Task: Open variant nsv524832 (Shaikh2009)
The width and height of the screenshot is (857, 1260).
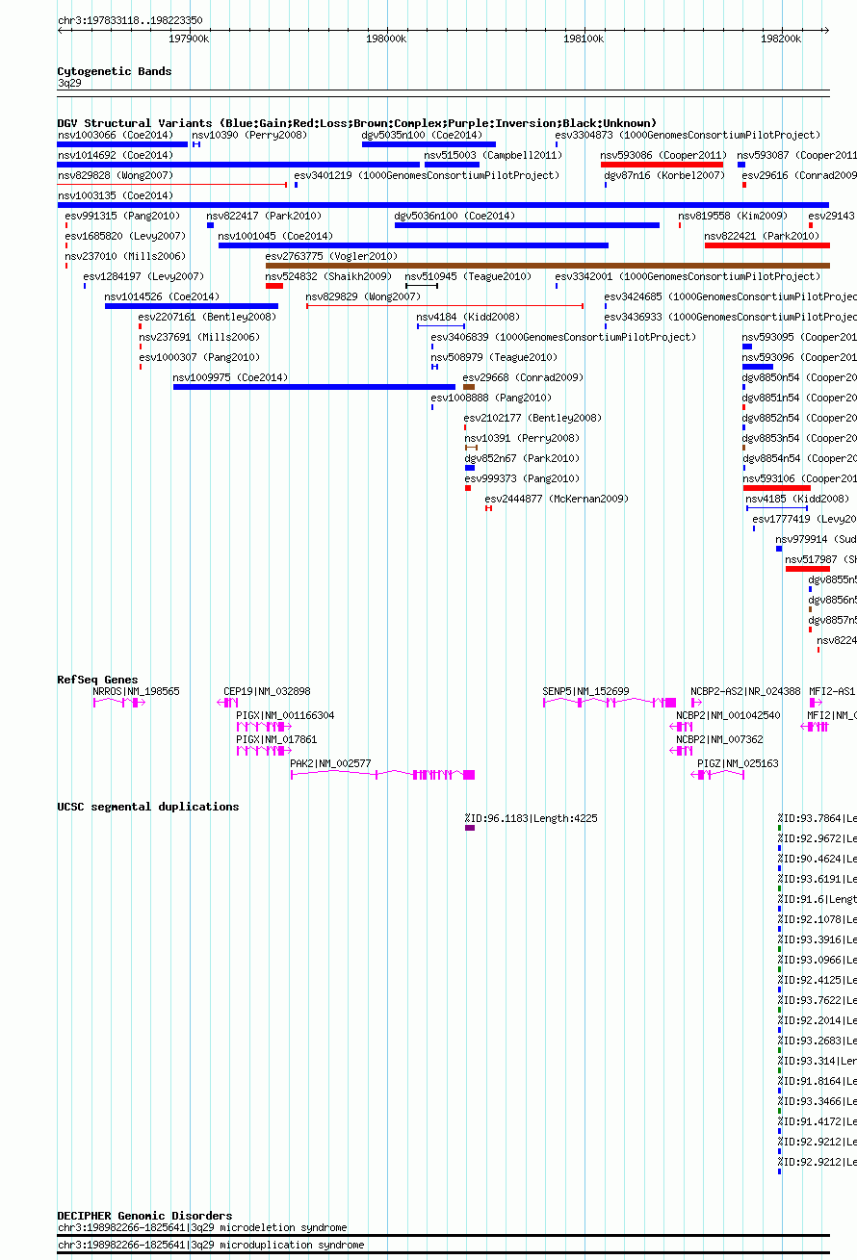Action: (328, 276)
